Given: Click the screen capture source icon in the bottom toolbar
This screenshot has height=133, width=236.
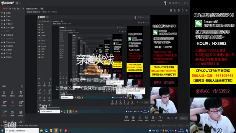Looking at the screenshot, I should pos(127,118).
